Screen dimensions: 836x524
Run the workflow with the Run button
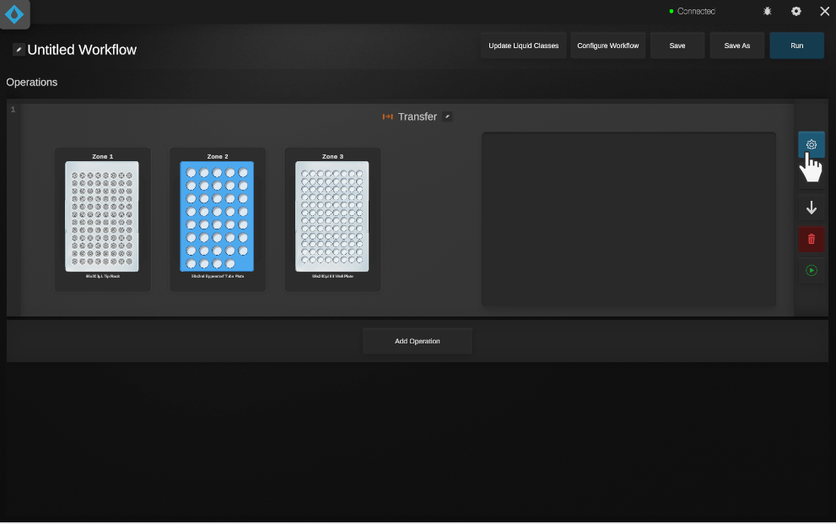tap(796, 46)
